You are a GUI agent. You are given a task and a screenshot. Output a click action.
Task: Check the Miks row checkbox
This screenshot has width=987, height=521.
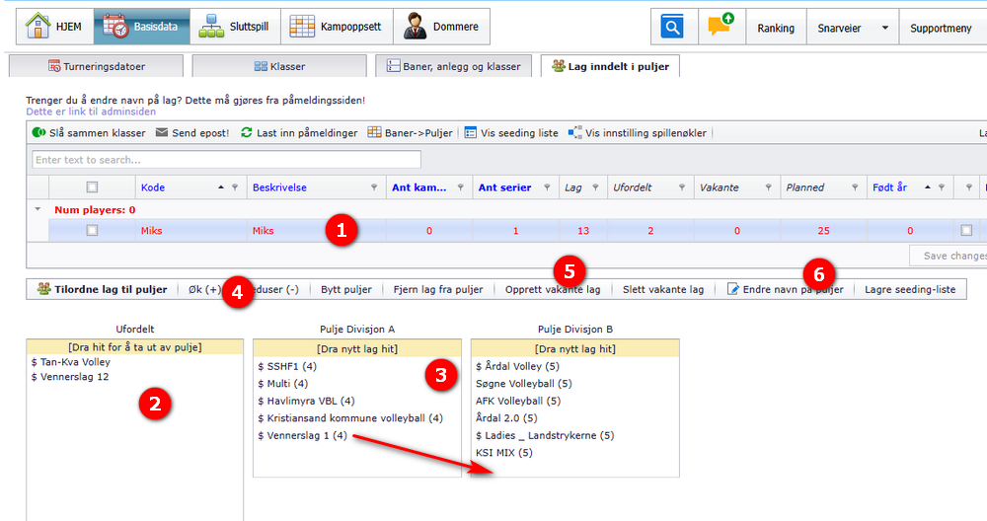click(x=92, y=230)
